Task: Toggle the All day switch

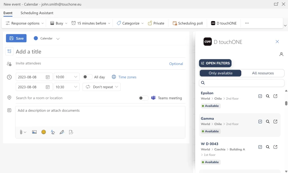Action: pos(87,77)
